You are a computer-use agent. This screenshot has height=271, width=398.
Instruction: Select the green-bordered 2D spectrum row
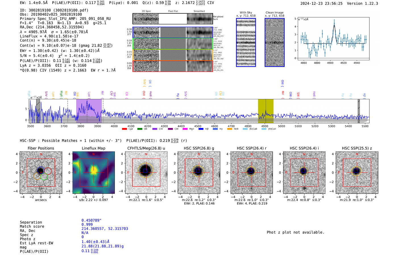pos(173,44)
